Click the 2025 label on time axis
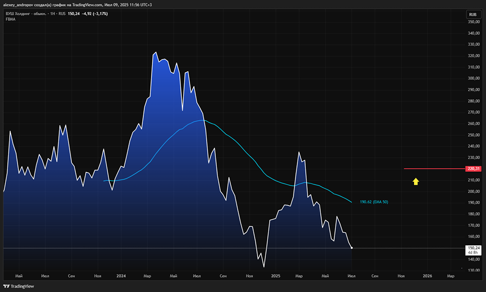This screenshot has width=486, height=292. (276, 276)
